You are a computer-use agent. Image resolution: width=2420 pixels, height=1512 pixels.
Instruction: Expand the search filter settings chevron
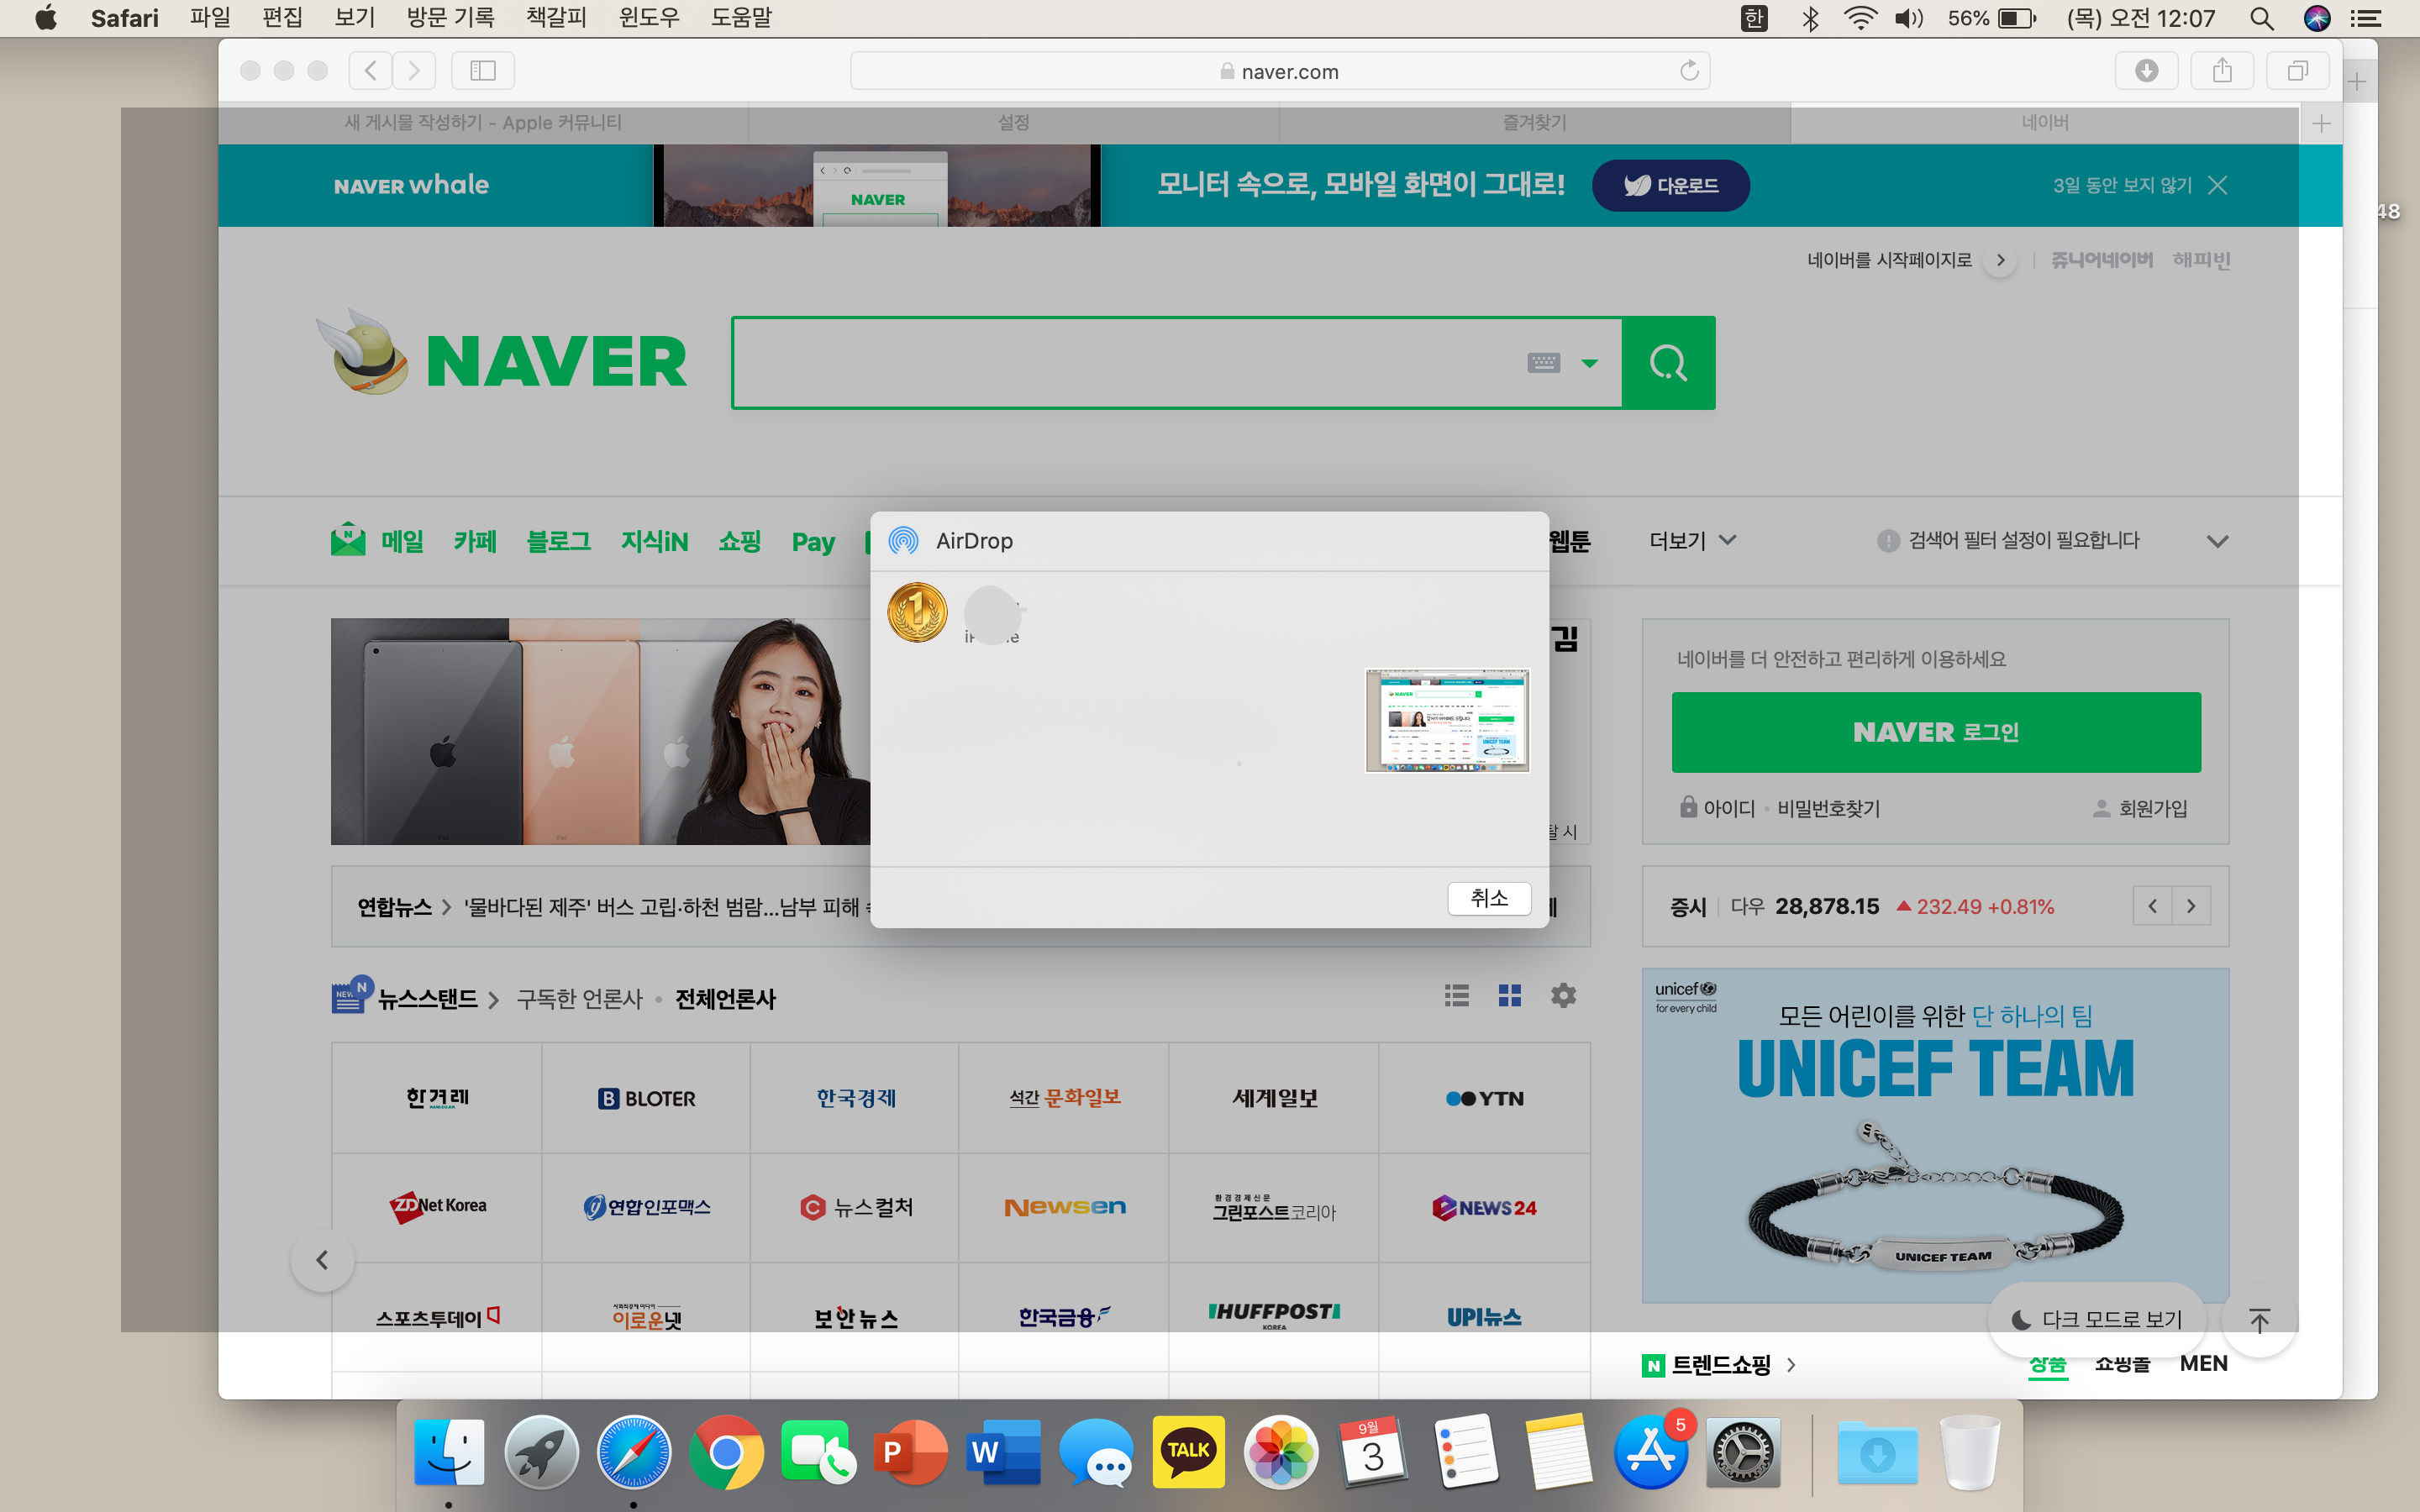(2217, 541)
